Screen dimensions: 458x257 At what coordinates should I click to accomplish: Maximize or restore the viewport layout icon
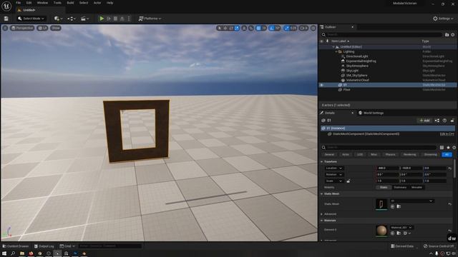(313, 28)
